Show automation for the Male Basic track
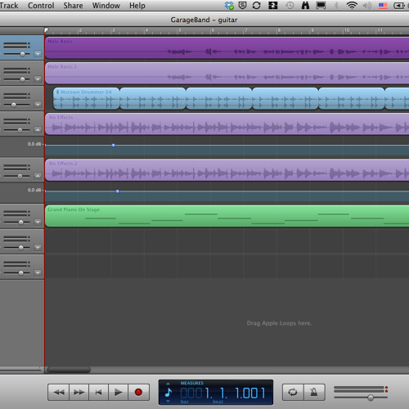The image size is (409, 409). pos(38,54)
